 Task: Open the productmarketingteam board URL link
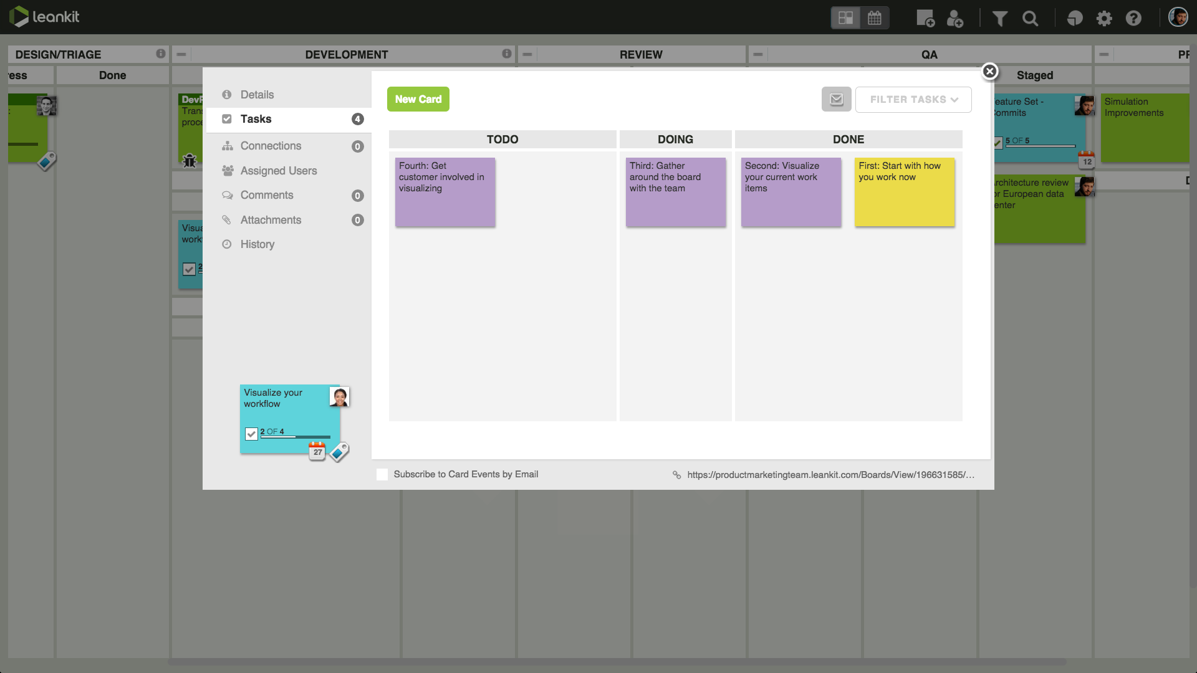click(830, 474)
